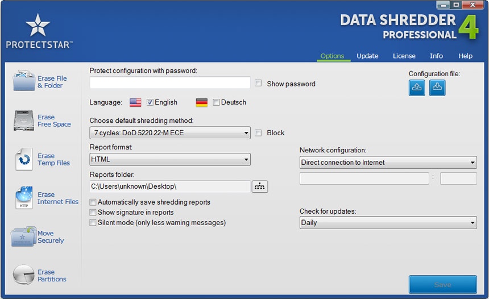Expand the Check for updates dropdown

pyautogui.click(x=388, y=223)
